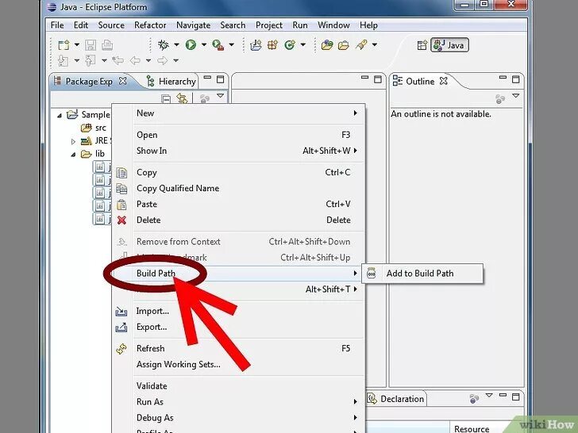Screen dimensions: 578x433
Task: Click the Run External Tools icon
Action: click(x=218, y=45)
